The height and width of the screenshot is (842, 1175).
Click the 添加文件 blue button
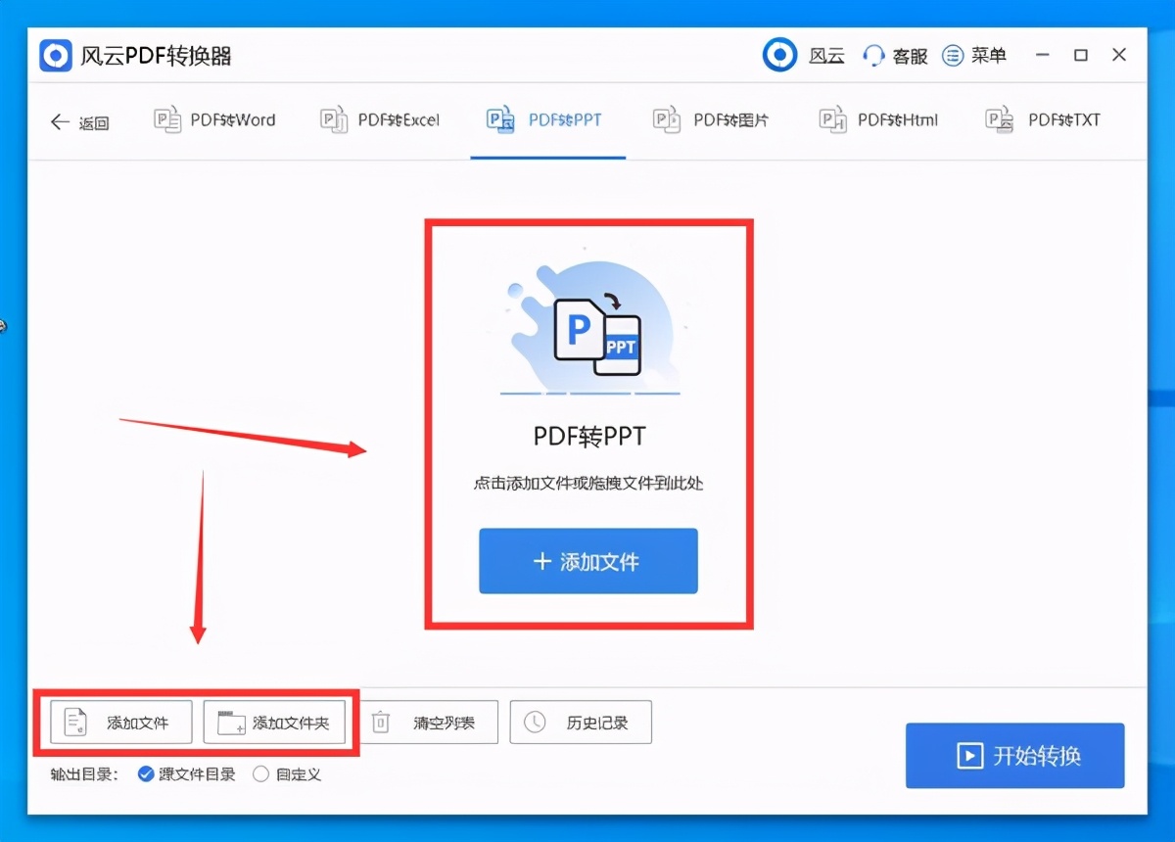[x=587, y=561]
